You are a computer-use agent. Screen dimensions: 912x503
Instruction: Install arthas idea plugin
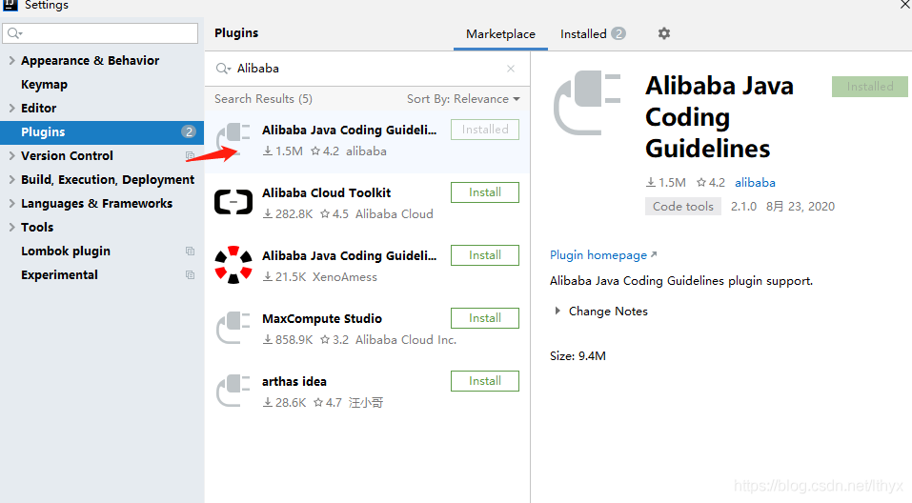click(485, 381)
